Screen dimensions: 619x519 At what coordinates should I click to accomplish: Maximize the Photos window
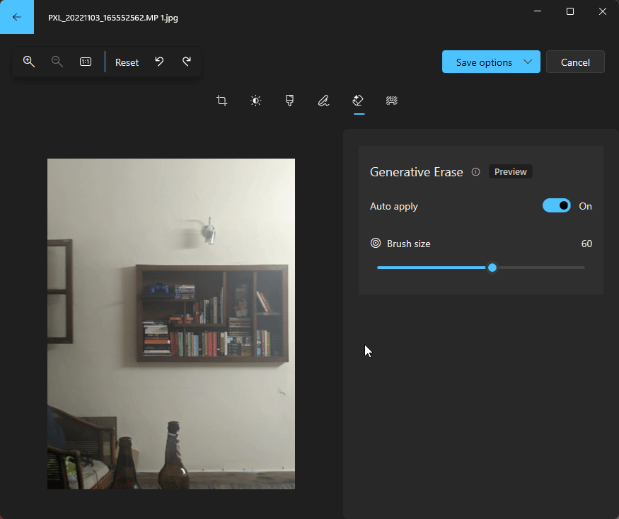coord(570,11)
